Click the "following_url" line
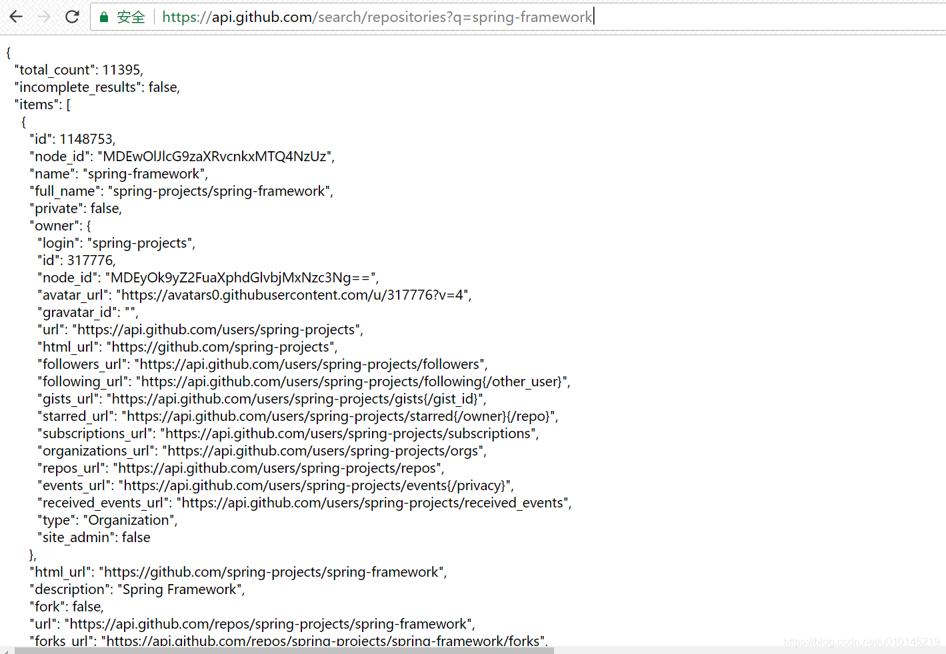Image resolution: width=946 pixels, height=654 pixels. tap(304, 382)
